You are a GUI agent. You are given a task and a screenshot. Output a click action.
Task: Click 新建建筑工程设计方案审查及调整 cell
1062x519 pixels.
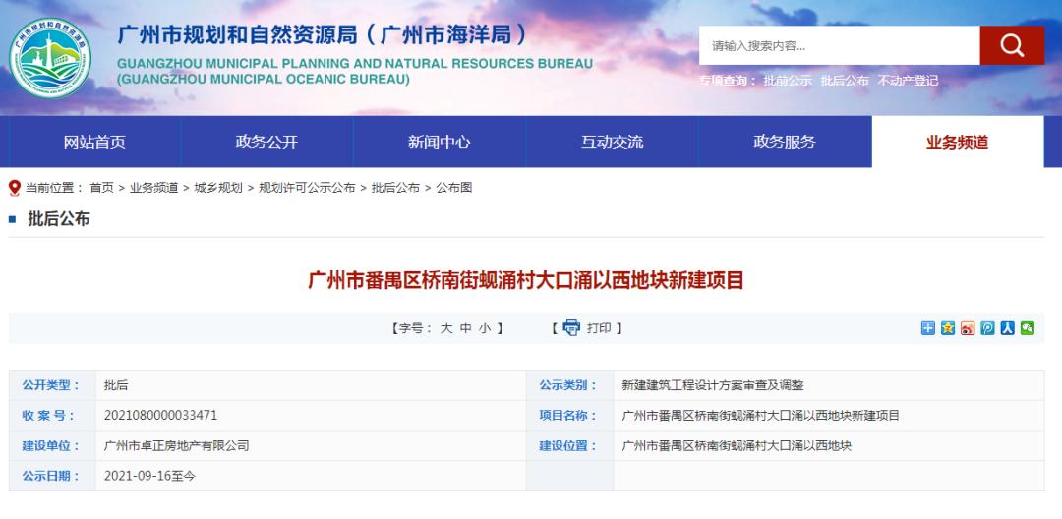point(713,385)
